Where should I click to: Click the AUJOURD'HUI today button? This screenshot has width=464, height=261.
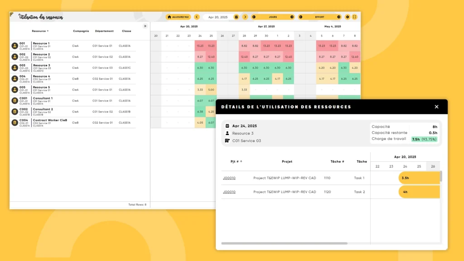pos(179,17)
